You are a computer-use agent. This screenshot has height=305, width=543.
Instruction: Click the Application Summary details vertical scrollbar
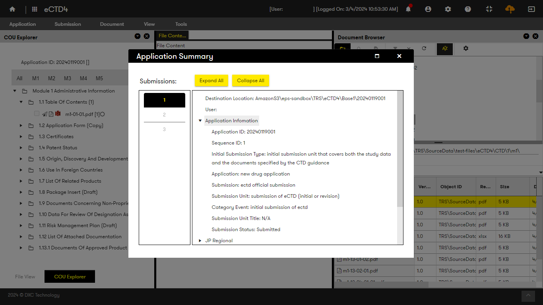(400, 149)
